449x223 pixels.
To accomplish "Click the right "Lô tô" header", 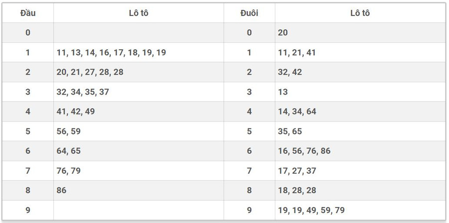I will point(360,13).
